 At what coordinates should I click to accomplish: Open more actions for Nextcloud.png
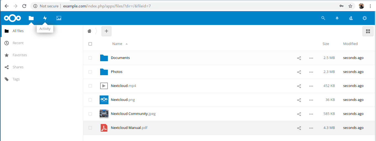(x=311, y=100)
